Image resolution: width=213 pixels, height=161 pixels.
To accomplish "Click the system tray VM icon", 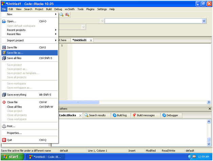I will click(194, 157).
